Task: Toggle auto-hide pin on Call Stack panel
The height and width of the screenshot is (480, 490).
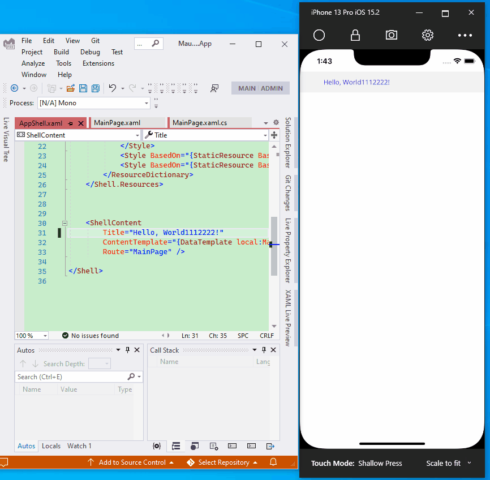Action: coord(264,350)
